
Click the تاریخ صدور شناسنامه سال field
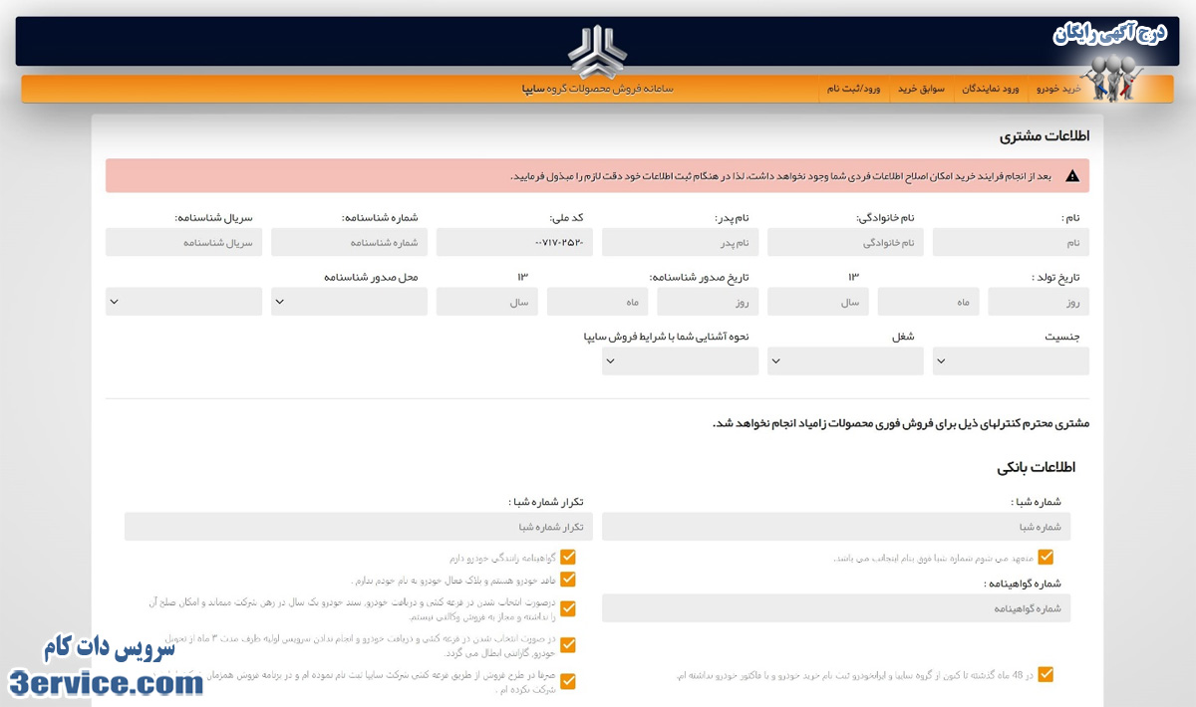[487, 302]
